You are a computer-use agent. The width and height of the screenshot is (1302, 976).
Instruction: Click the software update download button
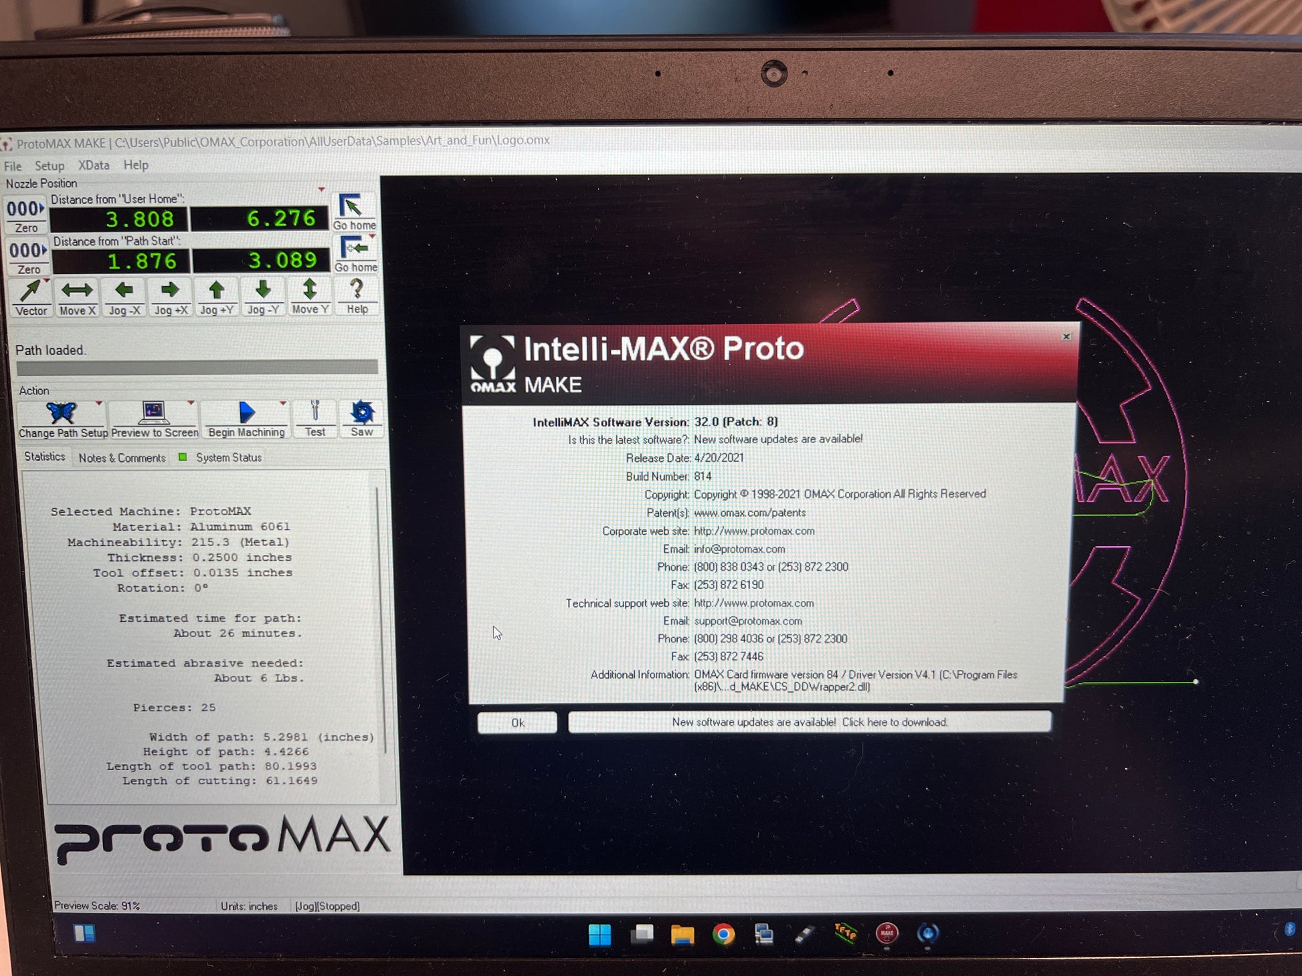pyautogui.click(x=810, y=722)
